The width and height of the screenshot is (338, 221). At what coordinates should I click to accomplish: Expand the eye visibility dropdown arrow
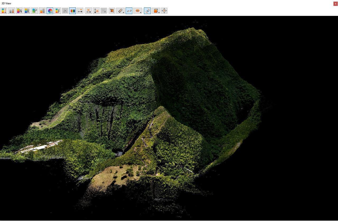pos(141,12)
